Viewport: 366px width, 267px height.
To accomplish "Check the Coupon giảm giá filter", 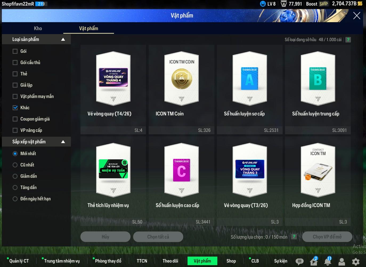I will tap(15, 119).
